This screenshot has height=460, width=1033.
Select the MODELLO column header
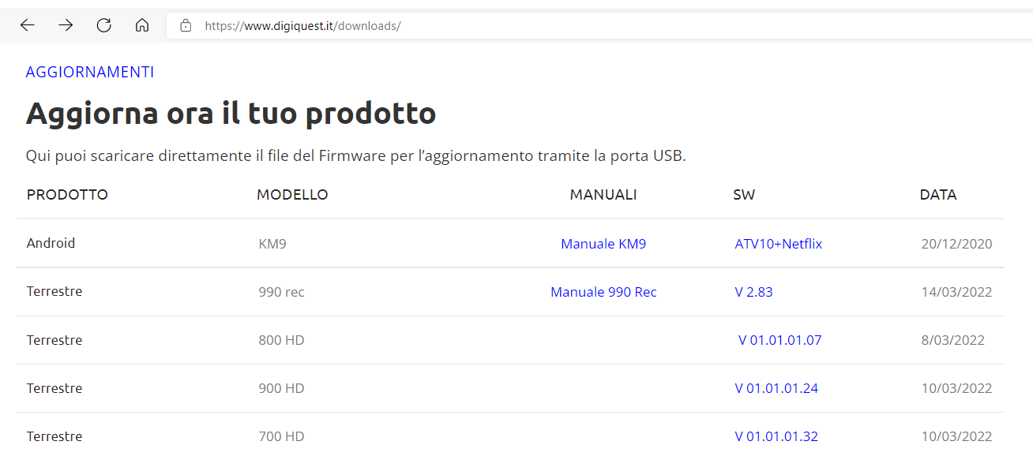(x=292, y=194)
